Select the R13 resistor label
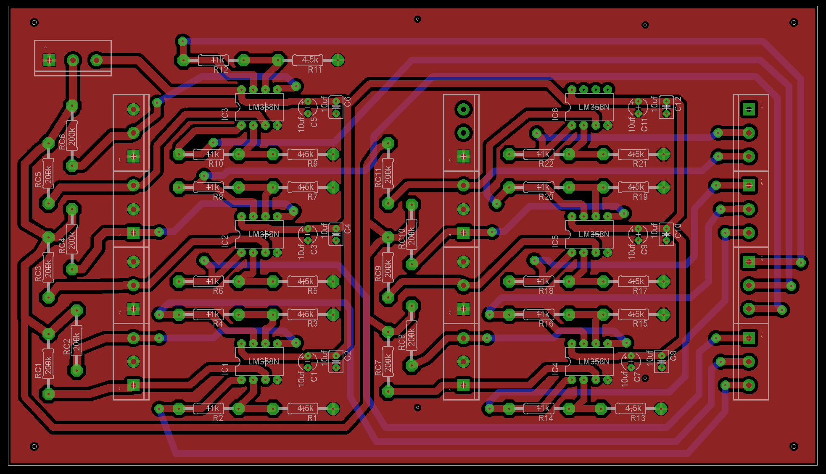The image size is (826, 474). tap(638, 418)
